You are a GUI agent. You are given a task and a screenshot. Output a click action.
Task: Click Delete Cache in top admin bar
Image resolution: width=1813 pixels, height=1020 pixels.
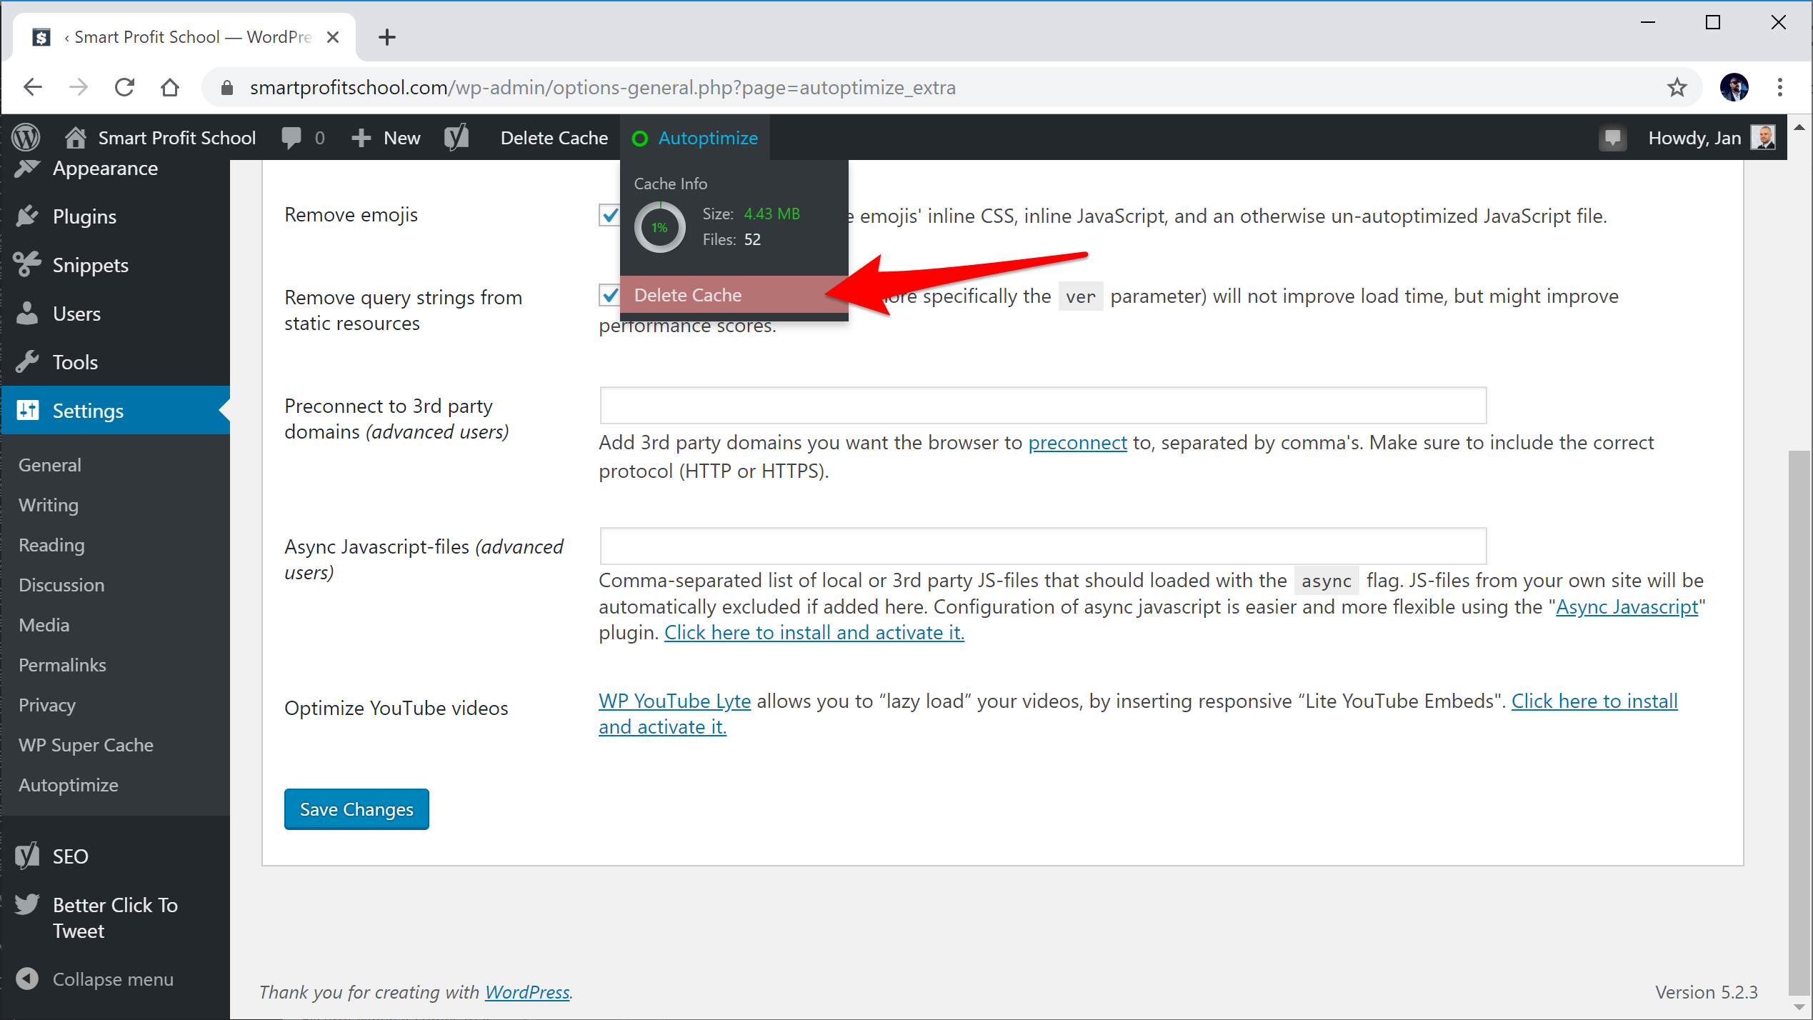554,138
